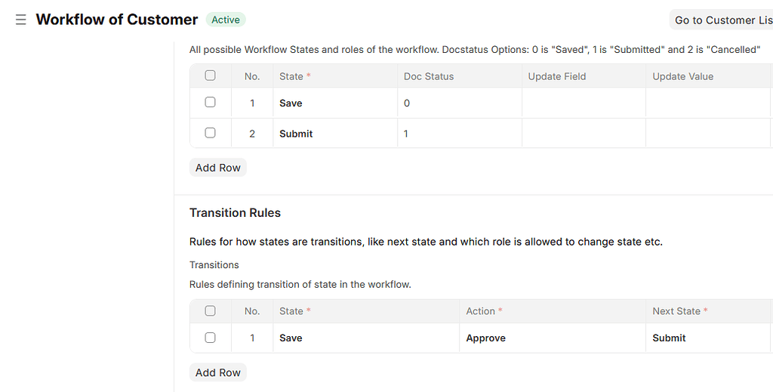Screen dimensions: 773x392
Task: Toggle the sidebar hamburger menu icon
Action: (x=20, y=20)
